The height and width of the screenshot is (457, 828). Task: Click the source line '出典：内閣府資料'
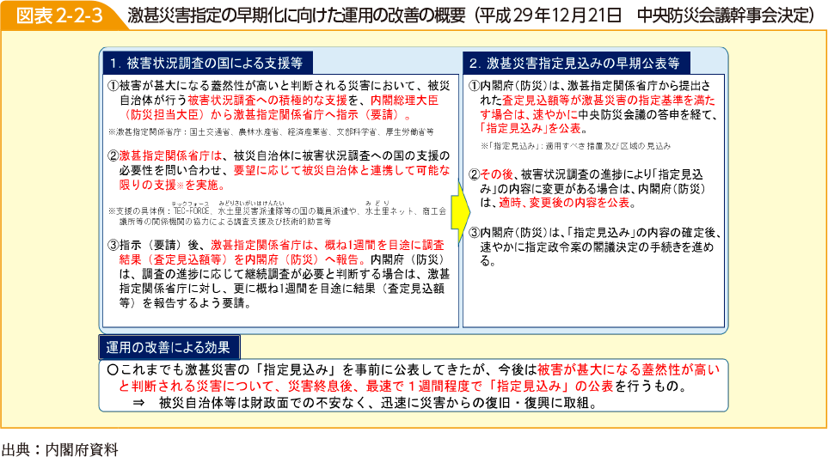(59, 449)
